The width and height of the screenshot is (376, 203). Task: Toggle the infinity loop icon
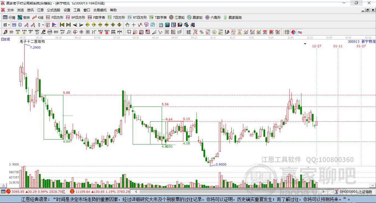[300, 32]
